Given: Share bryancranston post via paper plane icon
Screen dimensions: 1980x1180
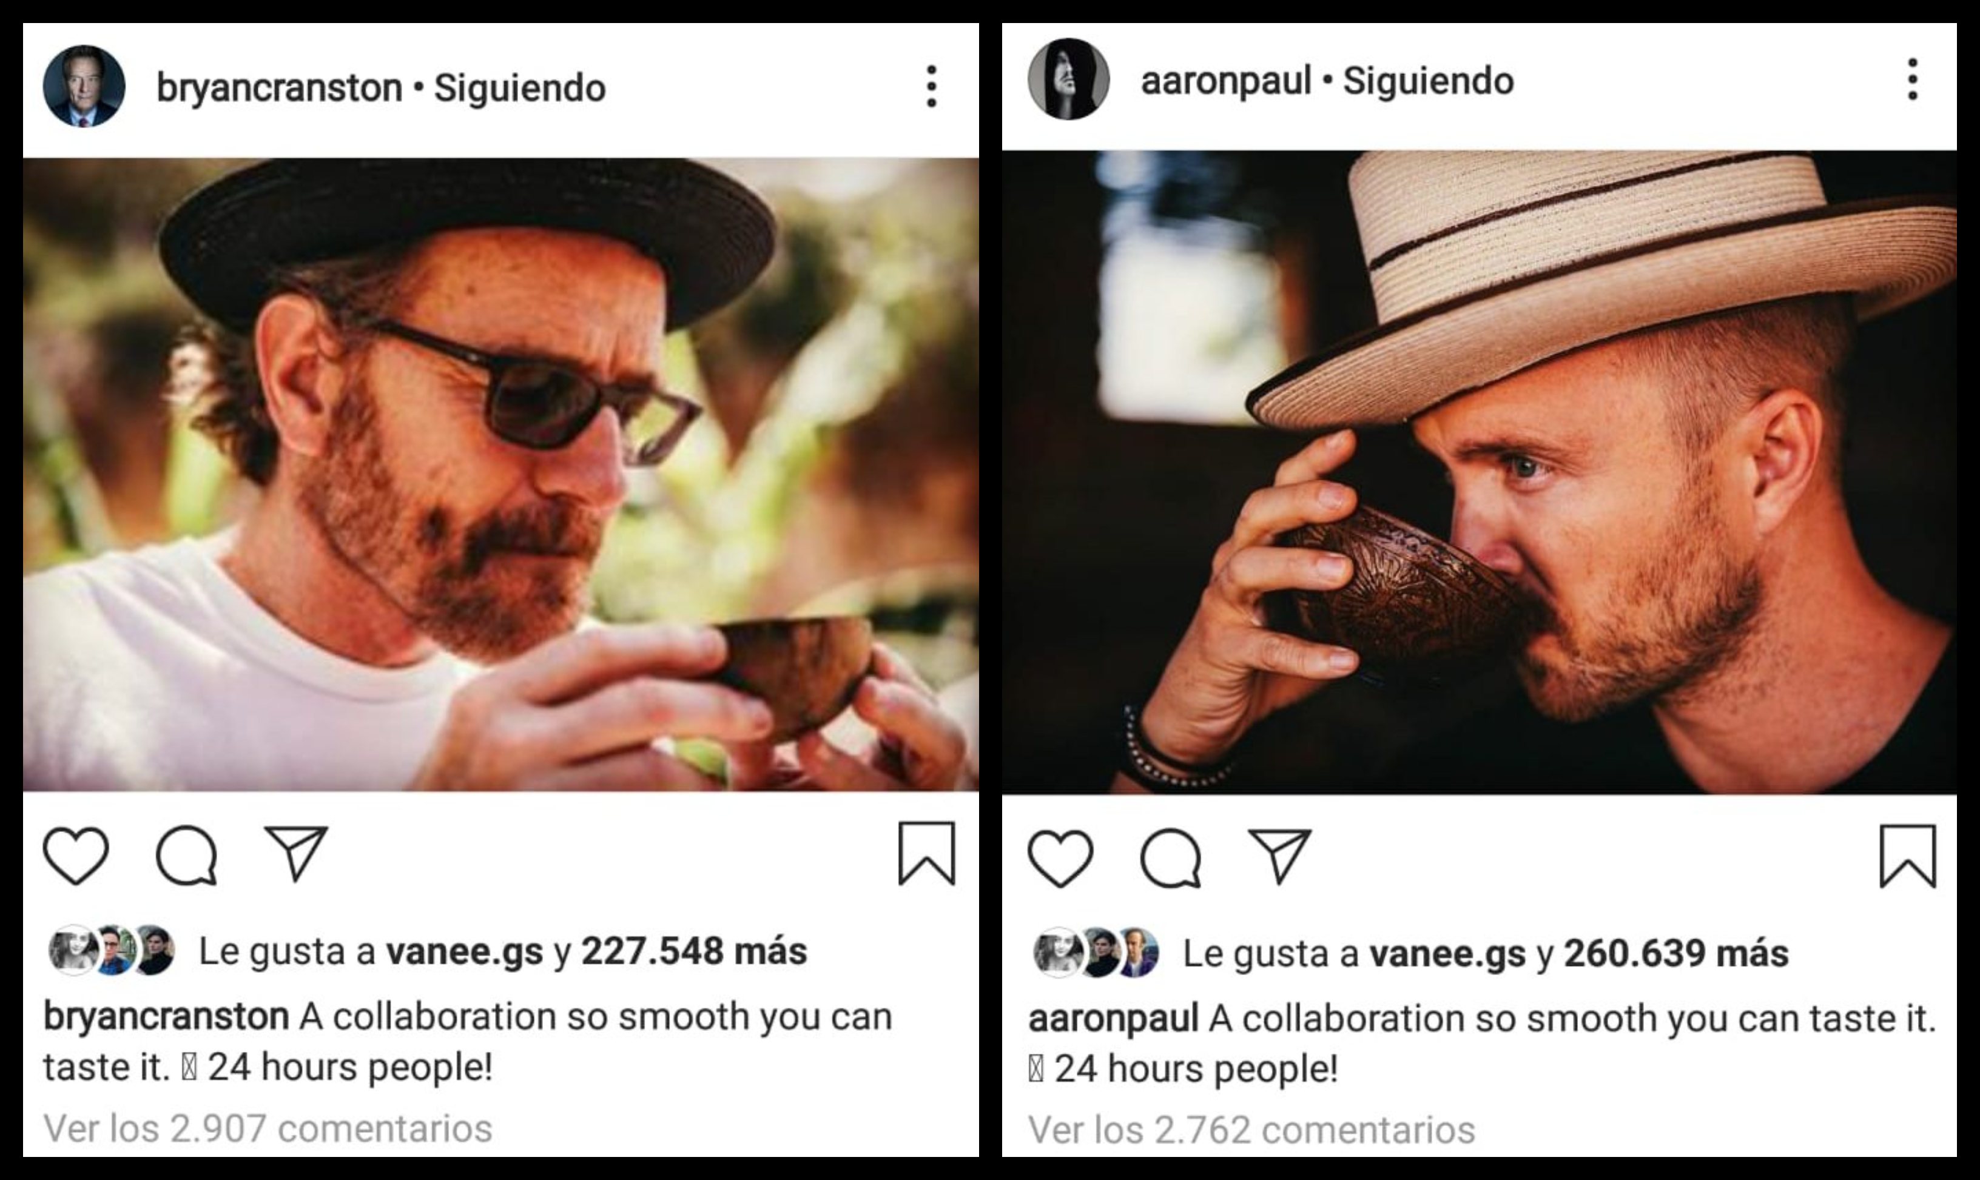Looking at the screenshot, I should point(296,854).
